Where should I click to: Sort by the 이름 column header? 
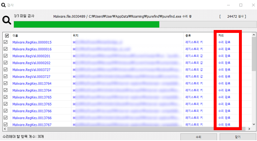[15, 35]
